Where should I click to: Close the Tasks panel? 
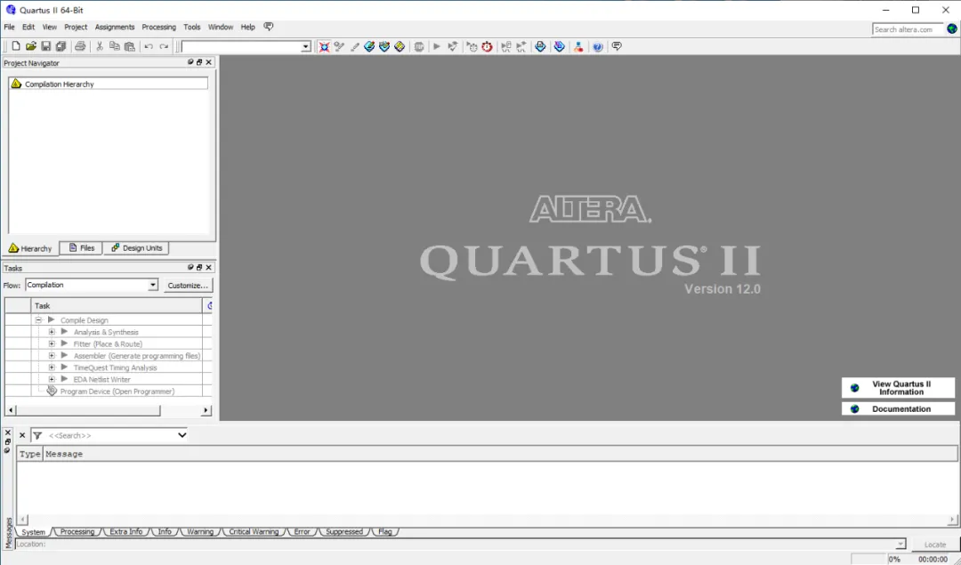pyautogui.click(x=208, y=268)
